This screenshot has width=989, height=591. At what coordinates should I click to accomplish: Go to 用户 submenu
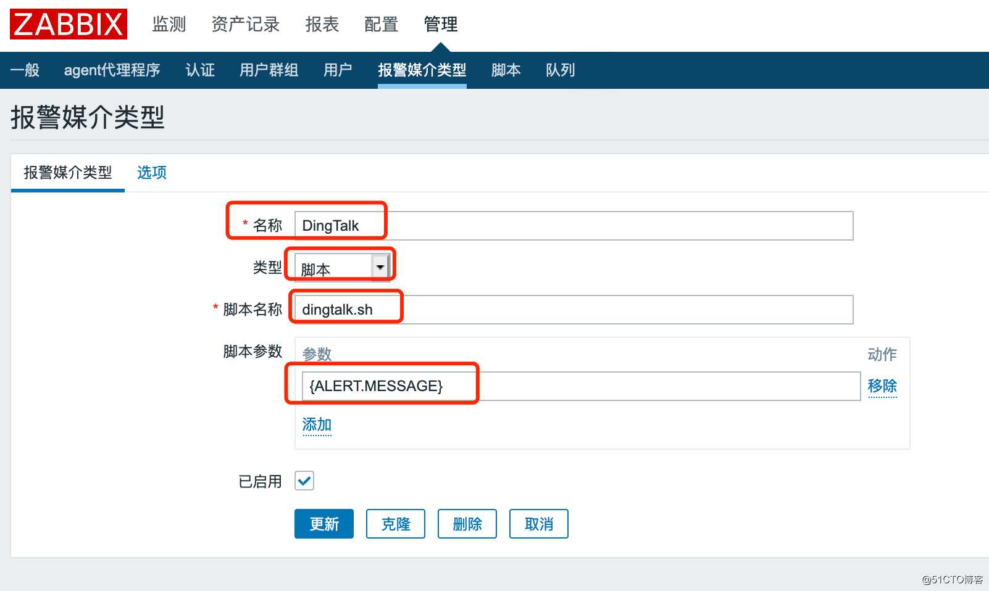(x=338, y=70)
